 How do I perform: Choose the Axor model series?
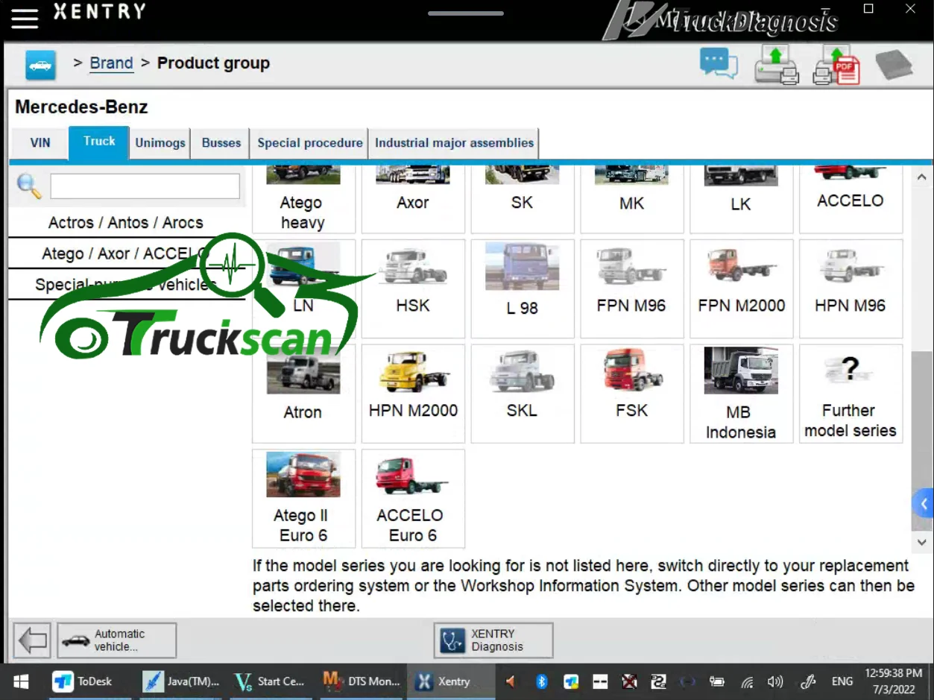pyautogui.click(x=413, y=199)
